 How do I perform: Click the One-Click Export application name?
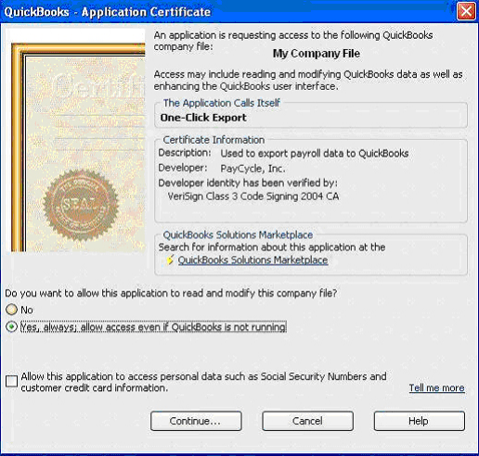203,118
